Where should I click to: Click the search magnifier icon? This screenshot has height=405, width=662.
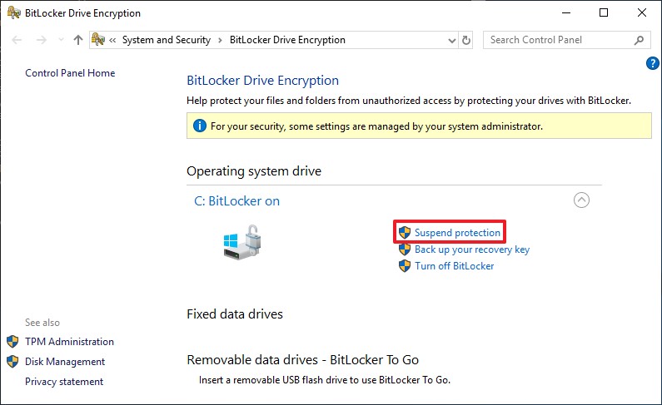[639, 40]
